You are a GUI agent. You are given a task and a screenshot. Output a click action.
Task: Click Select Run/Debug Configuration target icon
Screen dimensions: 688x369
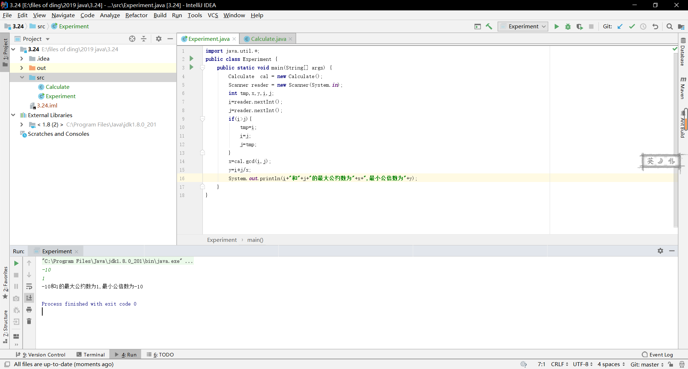478,27
